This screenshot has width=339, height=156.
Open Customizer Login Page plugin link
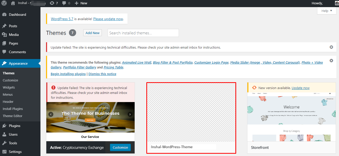point(211,62)
